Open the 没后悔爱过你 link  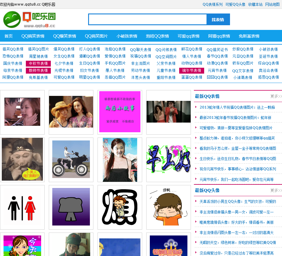[x=236, y=253]
